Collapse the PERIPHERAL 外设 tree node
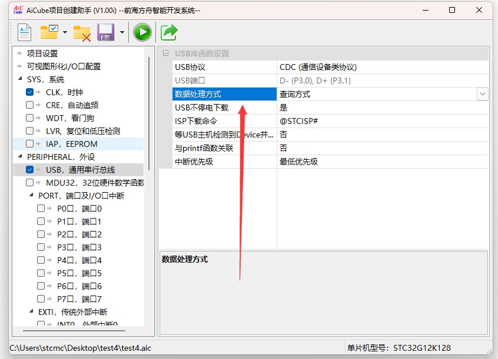Viewport: 498px width, 359px height. 20,156
